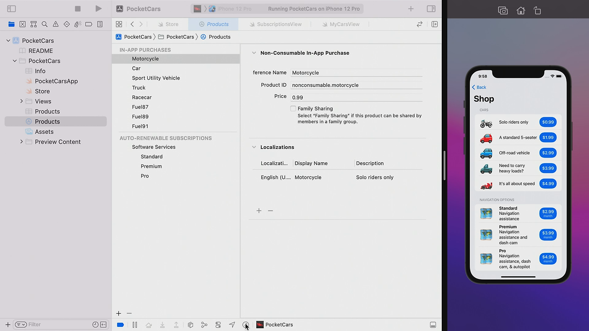Image resolution: width=589 pixels, height=331 pixels.
Task: Subscribe to Premium at $3.99 per month
Action: 548,235
